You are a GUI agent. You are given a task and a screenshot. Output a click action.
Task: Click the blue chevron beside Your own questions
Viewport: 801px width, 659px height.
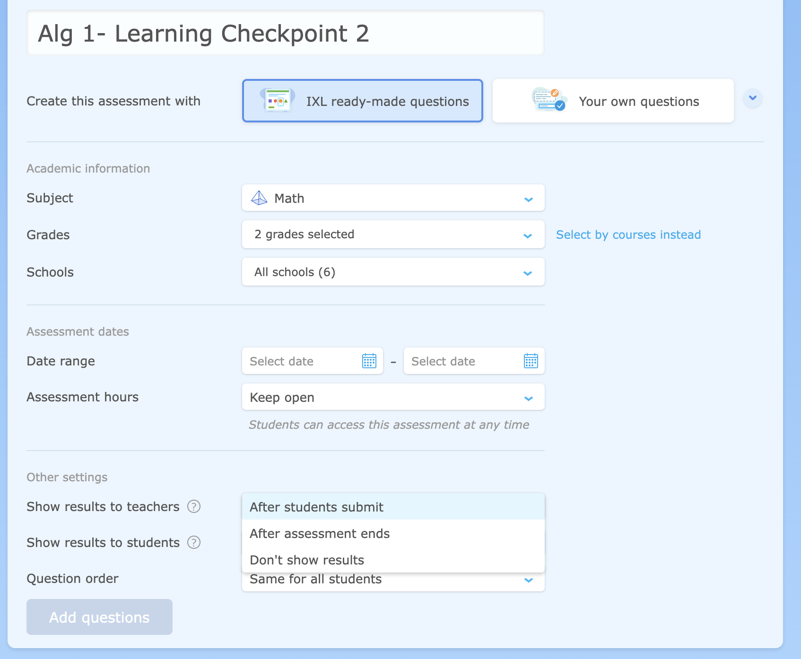[x=752, y=98]
